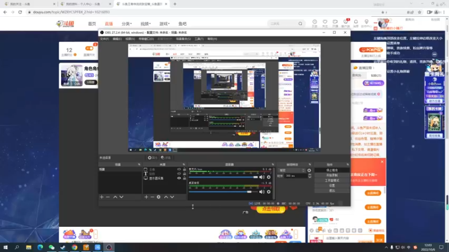Mute the microphone audio speaker icon
The image size is (449, 252).
[x=262, y=177]
